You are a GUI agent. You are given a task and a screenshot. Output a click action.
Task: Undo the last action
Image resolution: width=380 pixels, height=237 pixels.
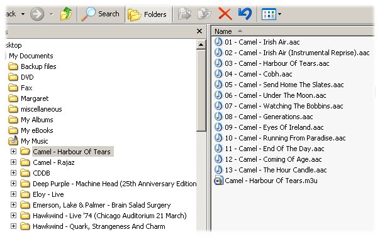pos(245,14)
